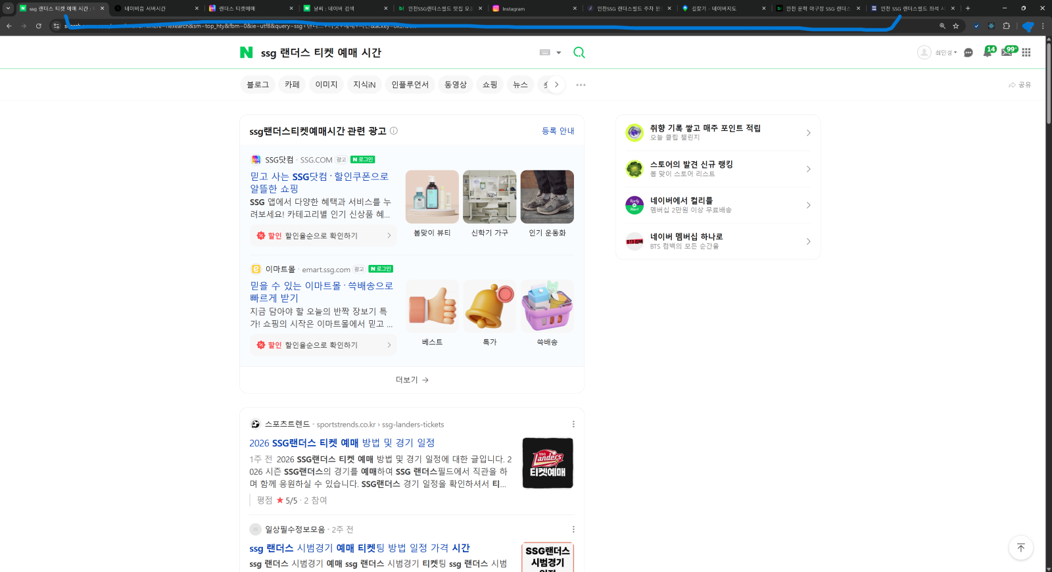This screenshot has height=572, width=1052.
Task: Open ad title 믿고 사는 SSG닷컴 할인쿠폰으로
Action: (320, 182)
